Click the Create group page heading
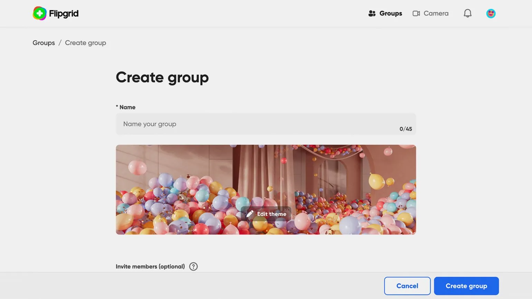 pos(162,77)
